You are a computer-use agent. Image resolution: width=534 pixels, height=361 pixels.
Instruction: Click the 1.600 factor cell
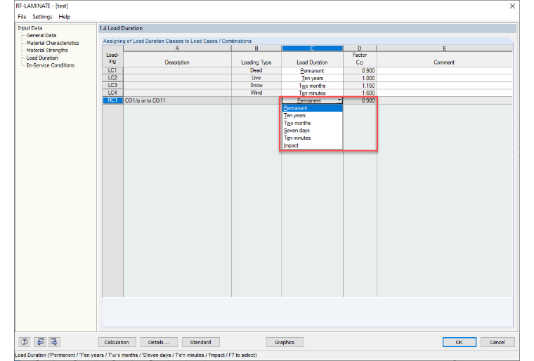coord(360,93)
